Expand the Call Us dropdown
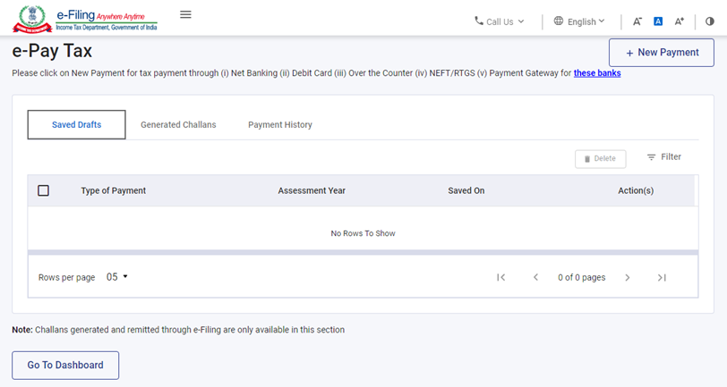This screenshot has height=387, width=727. coord(500,21)
